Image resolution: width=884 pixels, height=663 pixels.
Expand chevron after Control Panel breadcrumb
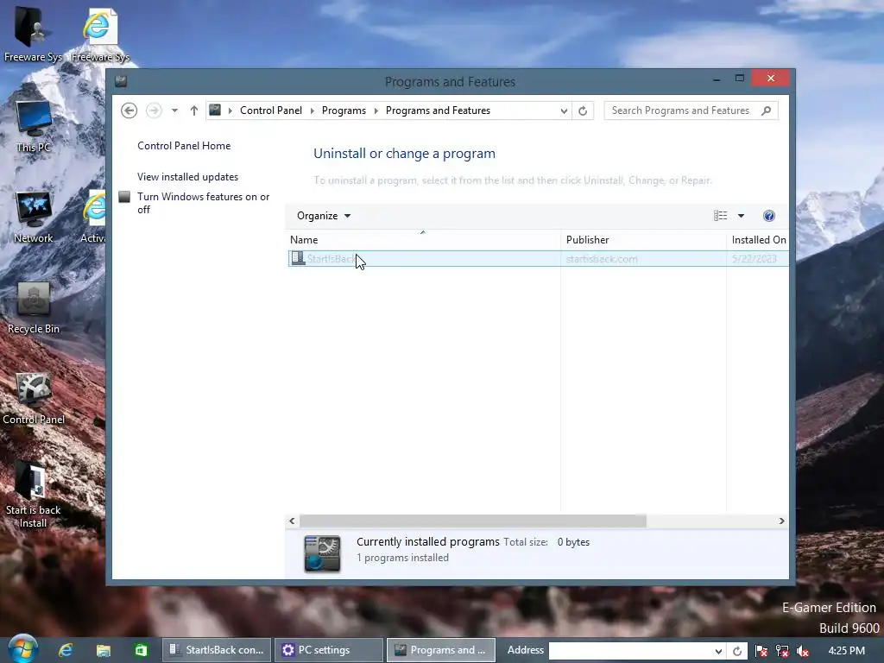tap(312, 110)
